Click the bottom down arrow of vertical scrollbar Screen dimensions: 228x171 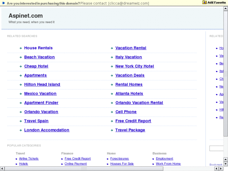pos(225,164)
